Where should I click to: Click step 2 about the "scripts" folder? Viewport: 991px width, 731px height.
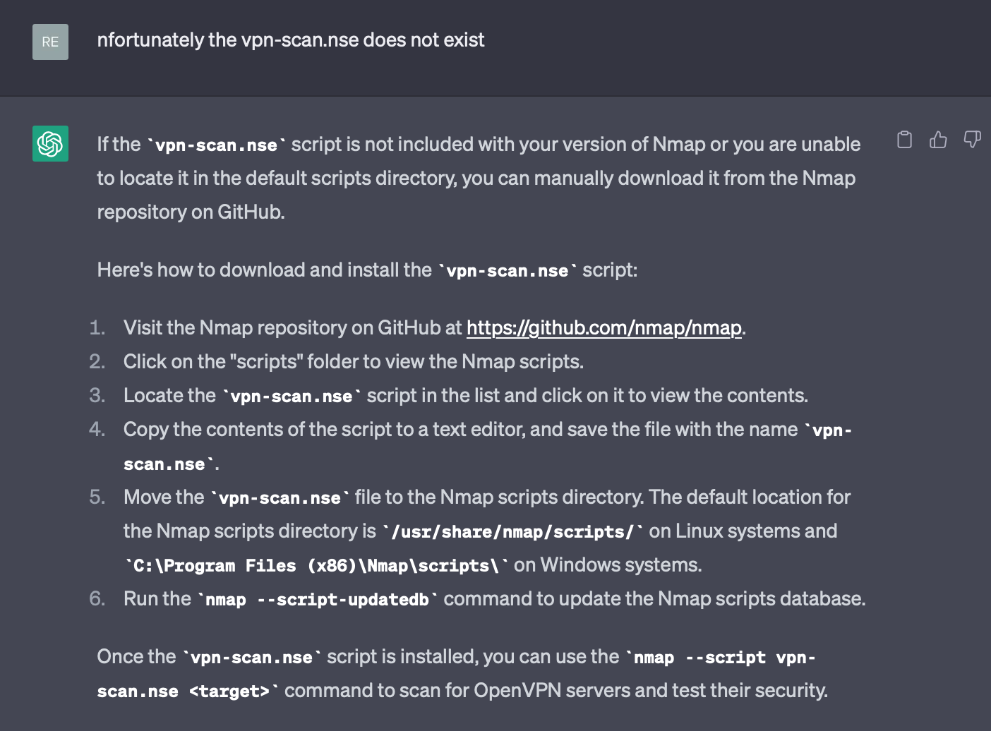[x=354, y=361]
